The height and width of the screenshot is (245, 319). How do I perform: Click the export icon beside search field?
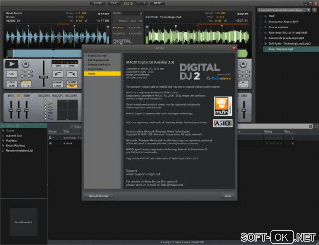click(x=316, y=127)
